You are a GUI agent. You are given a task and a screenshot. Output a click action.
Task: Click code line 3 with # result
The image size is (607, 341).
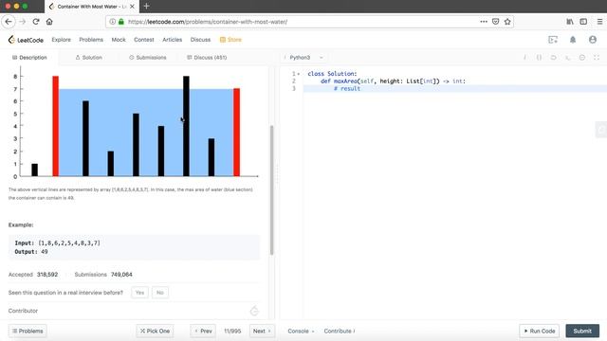[455, 88]
